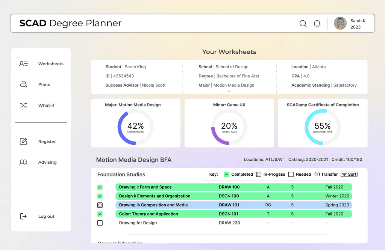Toggle in-progress box for Drawing II
This screenshot has width=385, height=250.
point(100,205)
